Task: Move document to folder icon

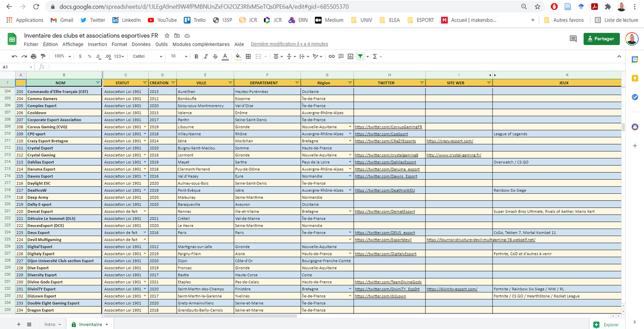Action: coord(177,35)
